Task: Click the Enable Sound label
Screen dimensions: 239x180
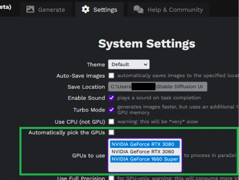Action: point(86,98)
